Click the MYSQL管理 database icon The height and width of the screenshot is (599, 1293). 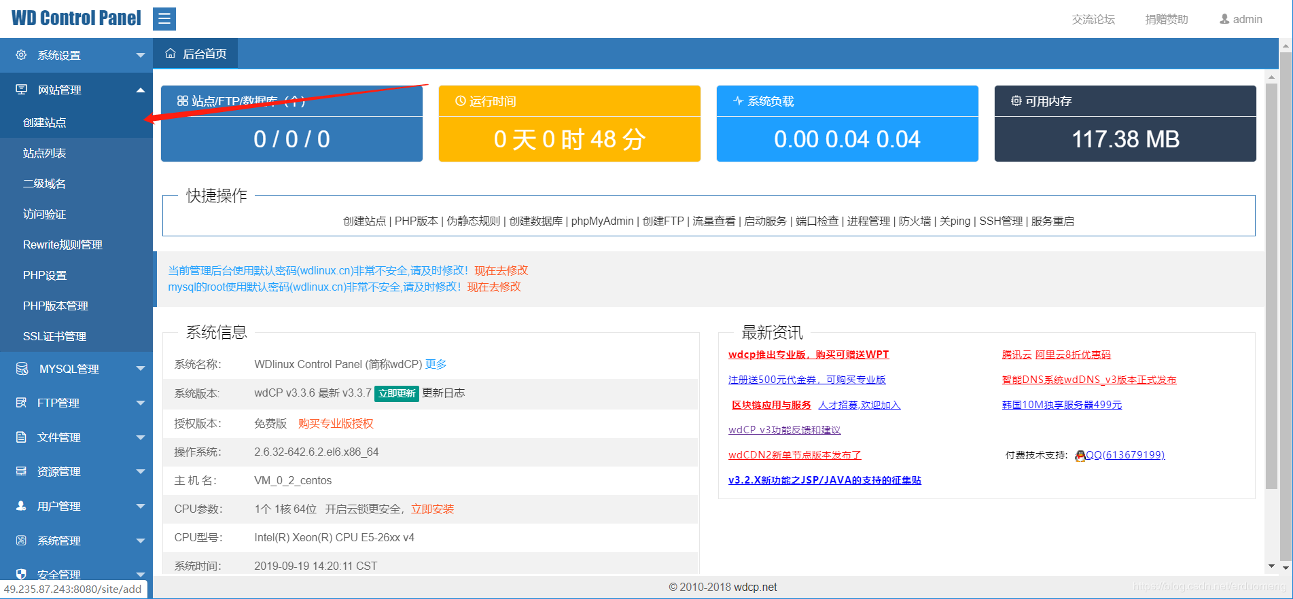(x=22, y=369)
